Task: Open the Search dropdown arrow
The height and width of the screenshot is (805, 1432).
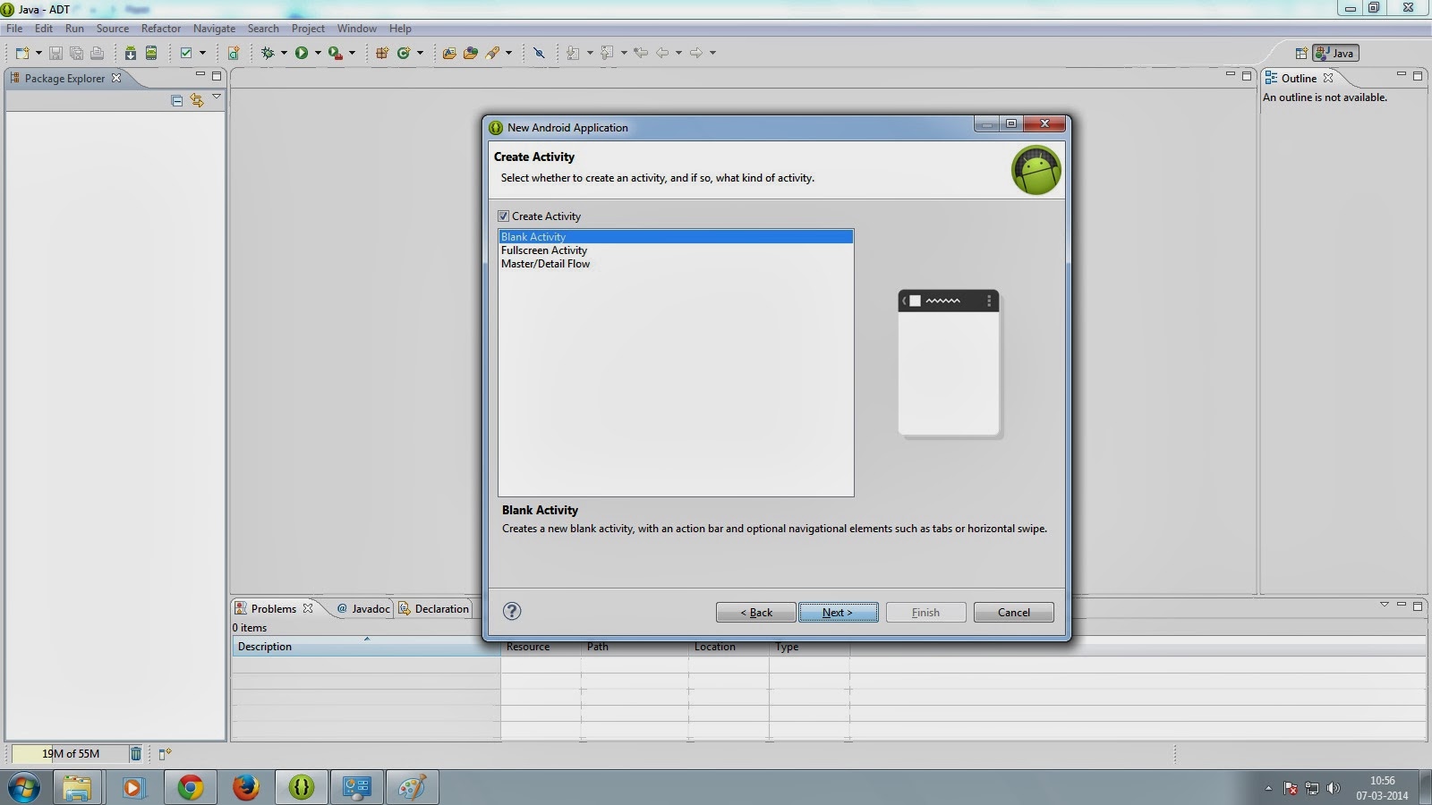Action: point(508,53)
